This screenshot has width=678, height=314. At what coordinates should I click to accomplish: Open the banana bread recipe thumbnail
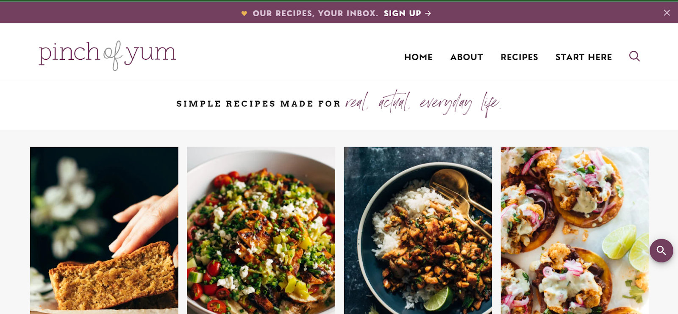[x=104, y=231]
